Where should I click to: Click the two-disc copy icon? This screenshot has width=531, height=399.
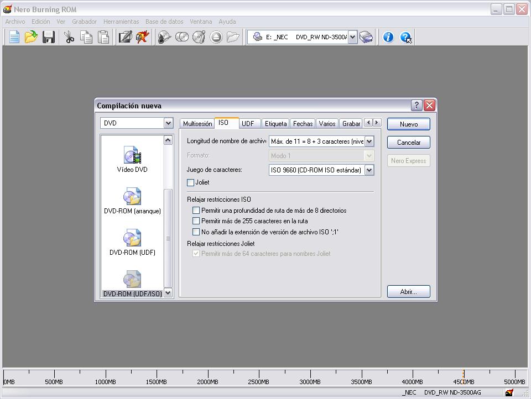coord(182,37)
